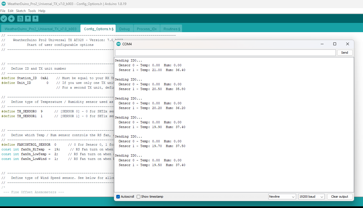Click the serial monitor message input field
The width and height of the screenshot is (363, 208).
[x=225, y=53]
